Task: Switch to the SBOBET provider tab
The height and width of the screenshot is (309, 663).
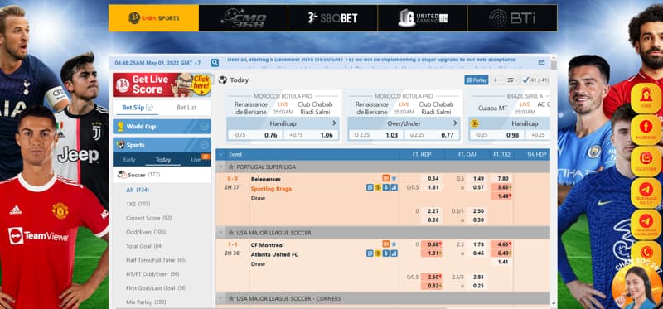Action: click(332, 18)
